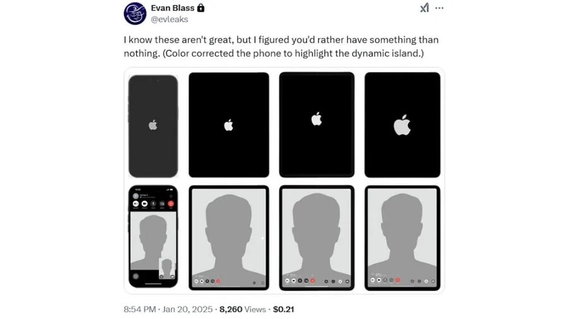Open the gray iPhone Apple logo image

(x=153, y=125)
